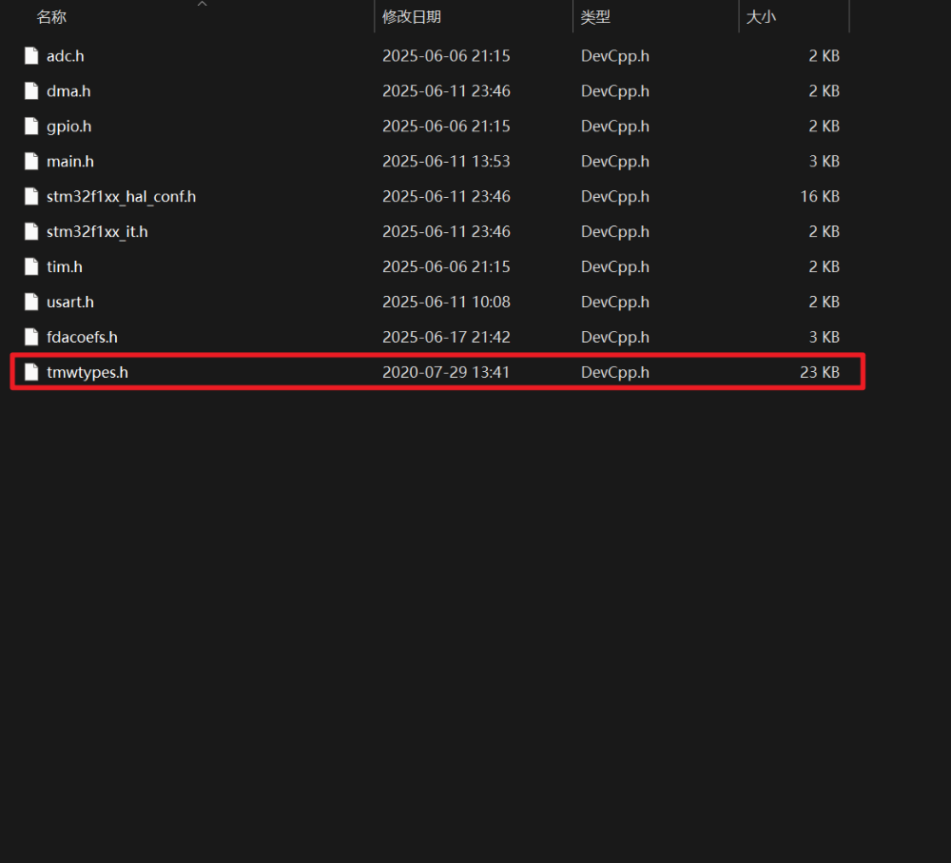Click the DevCpp.h type of adc.h
Viewport: 951px width, 863px height.
615,56
